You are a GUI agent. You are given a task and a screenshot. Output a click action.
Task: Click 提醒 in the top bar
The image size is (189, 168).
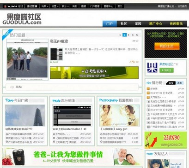(x=83, y=6)
